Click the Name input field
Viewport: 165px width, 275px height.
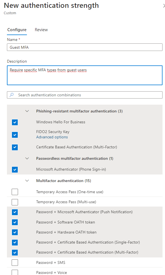[85, 47]
